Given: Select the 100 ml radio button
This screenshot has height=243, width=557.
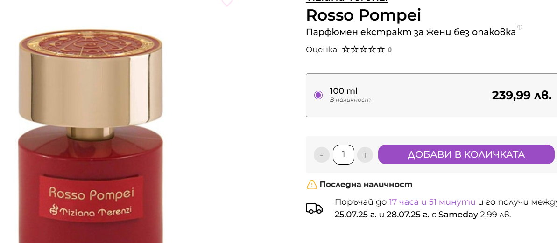Looking at the screenshot, I should 318,95.
